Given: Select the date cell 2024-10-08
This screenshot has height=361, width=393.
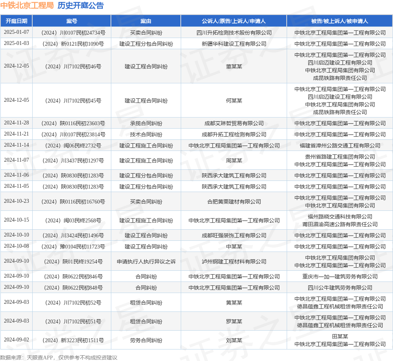Looking at the screenshot, I should pyautogui.click(x=16, y=246).
